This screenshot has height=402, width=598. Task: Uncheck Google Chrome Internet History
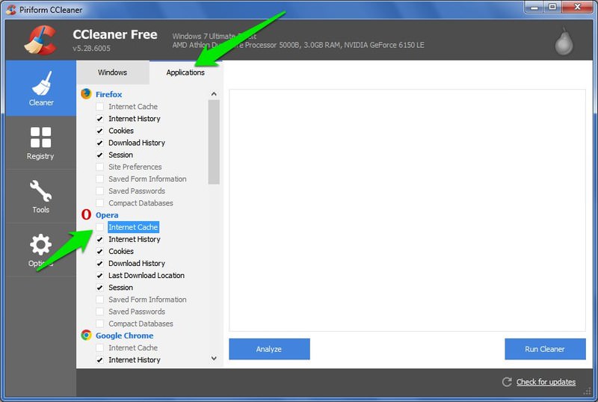(x=99, y=359)
